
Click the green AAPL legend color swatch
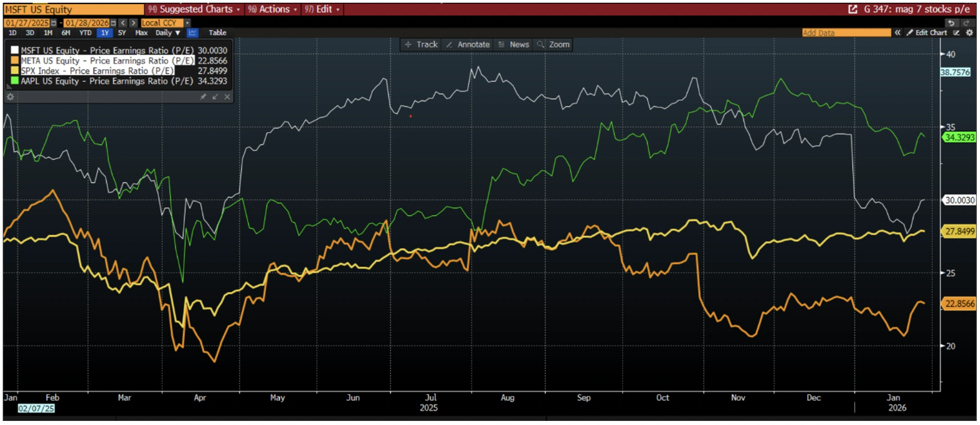[x=15, y=81]
